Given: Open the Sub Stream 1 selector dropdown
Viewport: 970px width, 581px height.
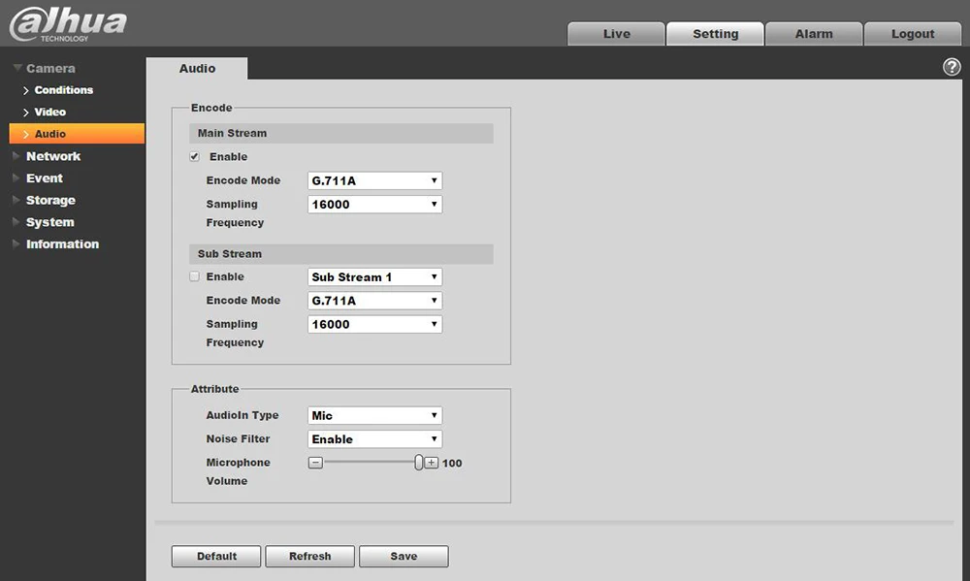Looking at the screenshot, I should [x=374, y=277].
